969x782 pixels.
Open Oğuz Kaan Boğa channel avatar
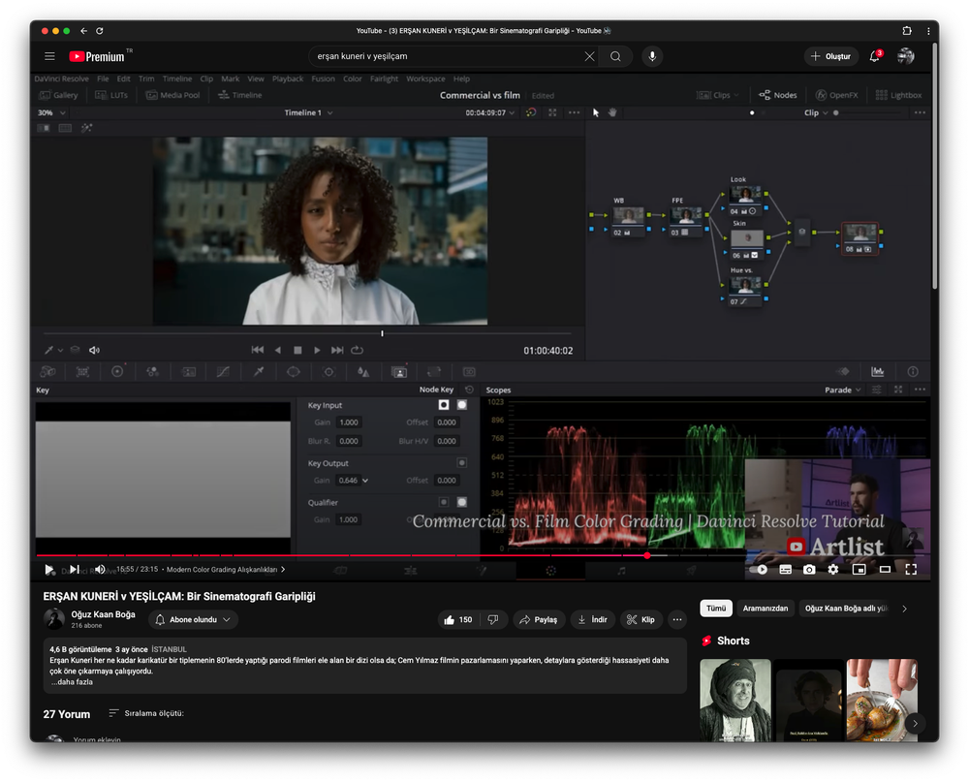click(54, 619)
